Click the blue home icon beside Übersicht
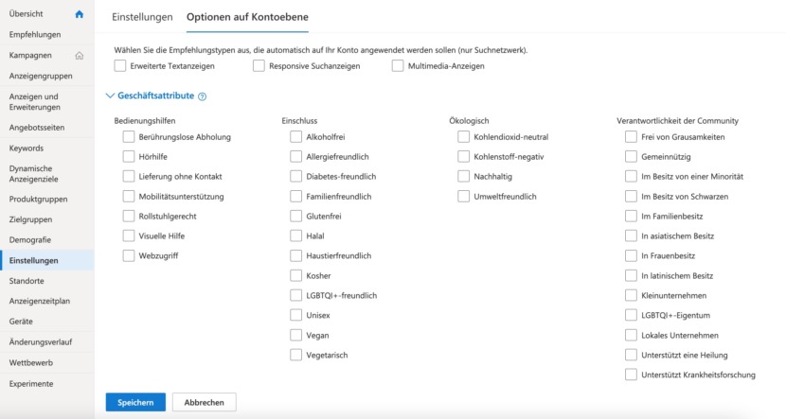This screenshot has width=786, height=419. tap(80, 14)
